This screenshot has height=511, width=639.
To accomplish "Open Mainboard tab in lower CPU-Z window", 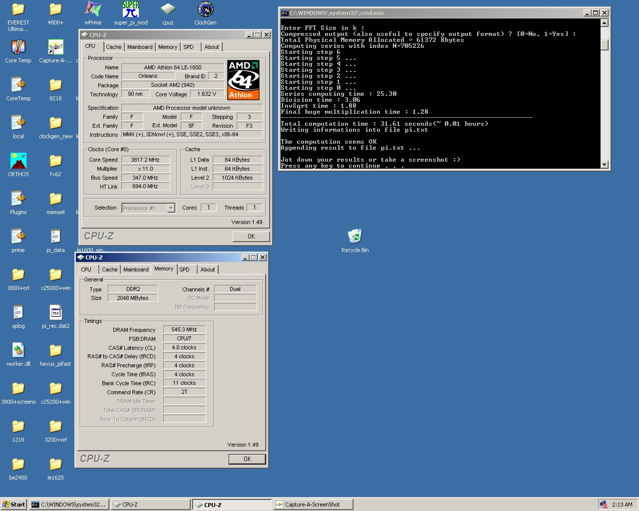I will coord(136,269).
